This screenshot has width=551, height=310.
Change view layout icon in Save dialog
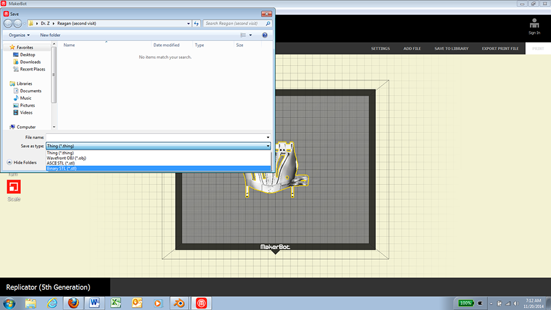click(x=243, y=35)
